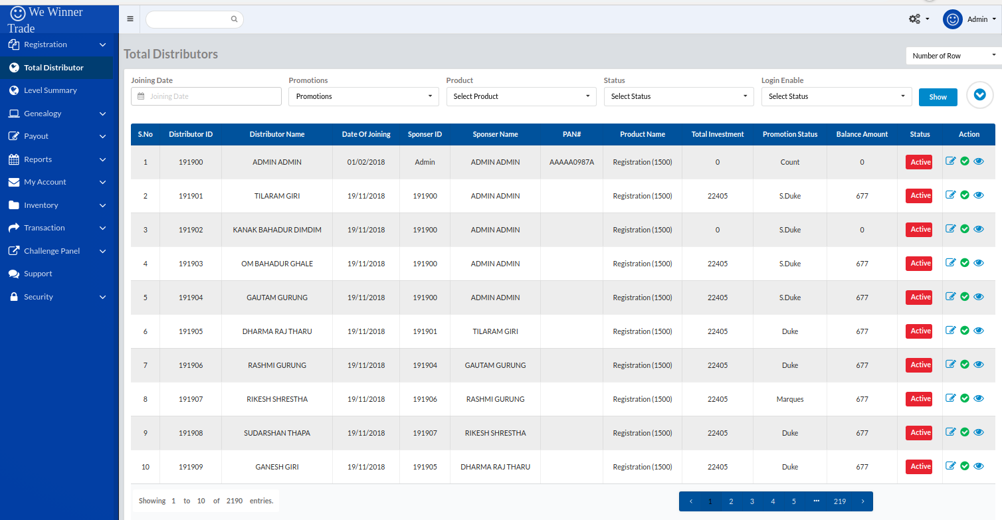Click the Admin smiley avatar icon
Viewport: 1002px width, 520px height.
(x=952, y=19)
